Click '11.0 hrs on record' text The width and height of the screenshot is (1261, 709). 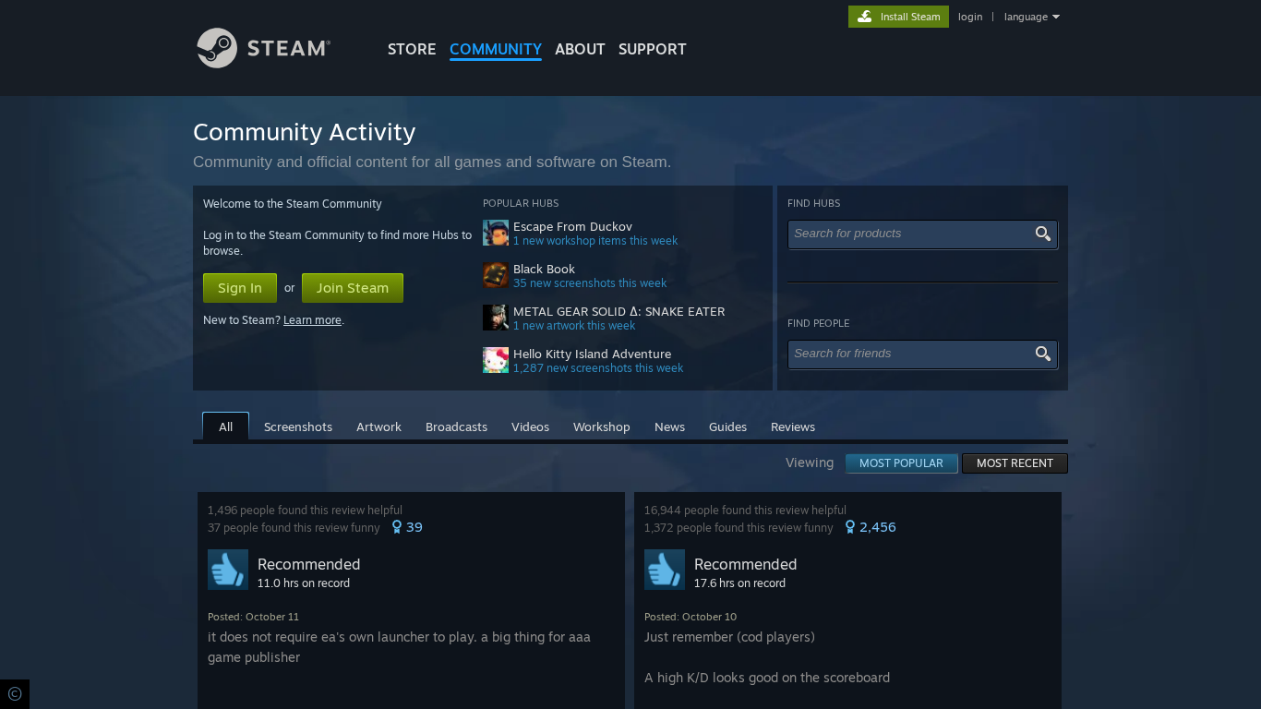[x=304, y=583]
